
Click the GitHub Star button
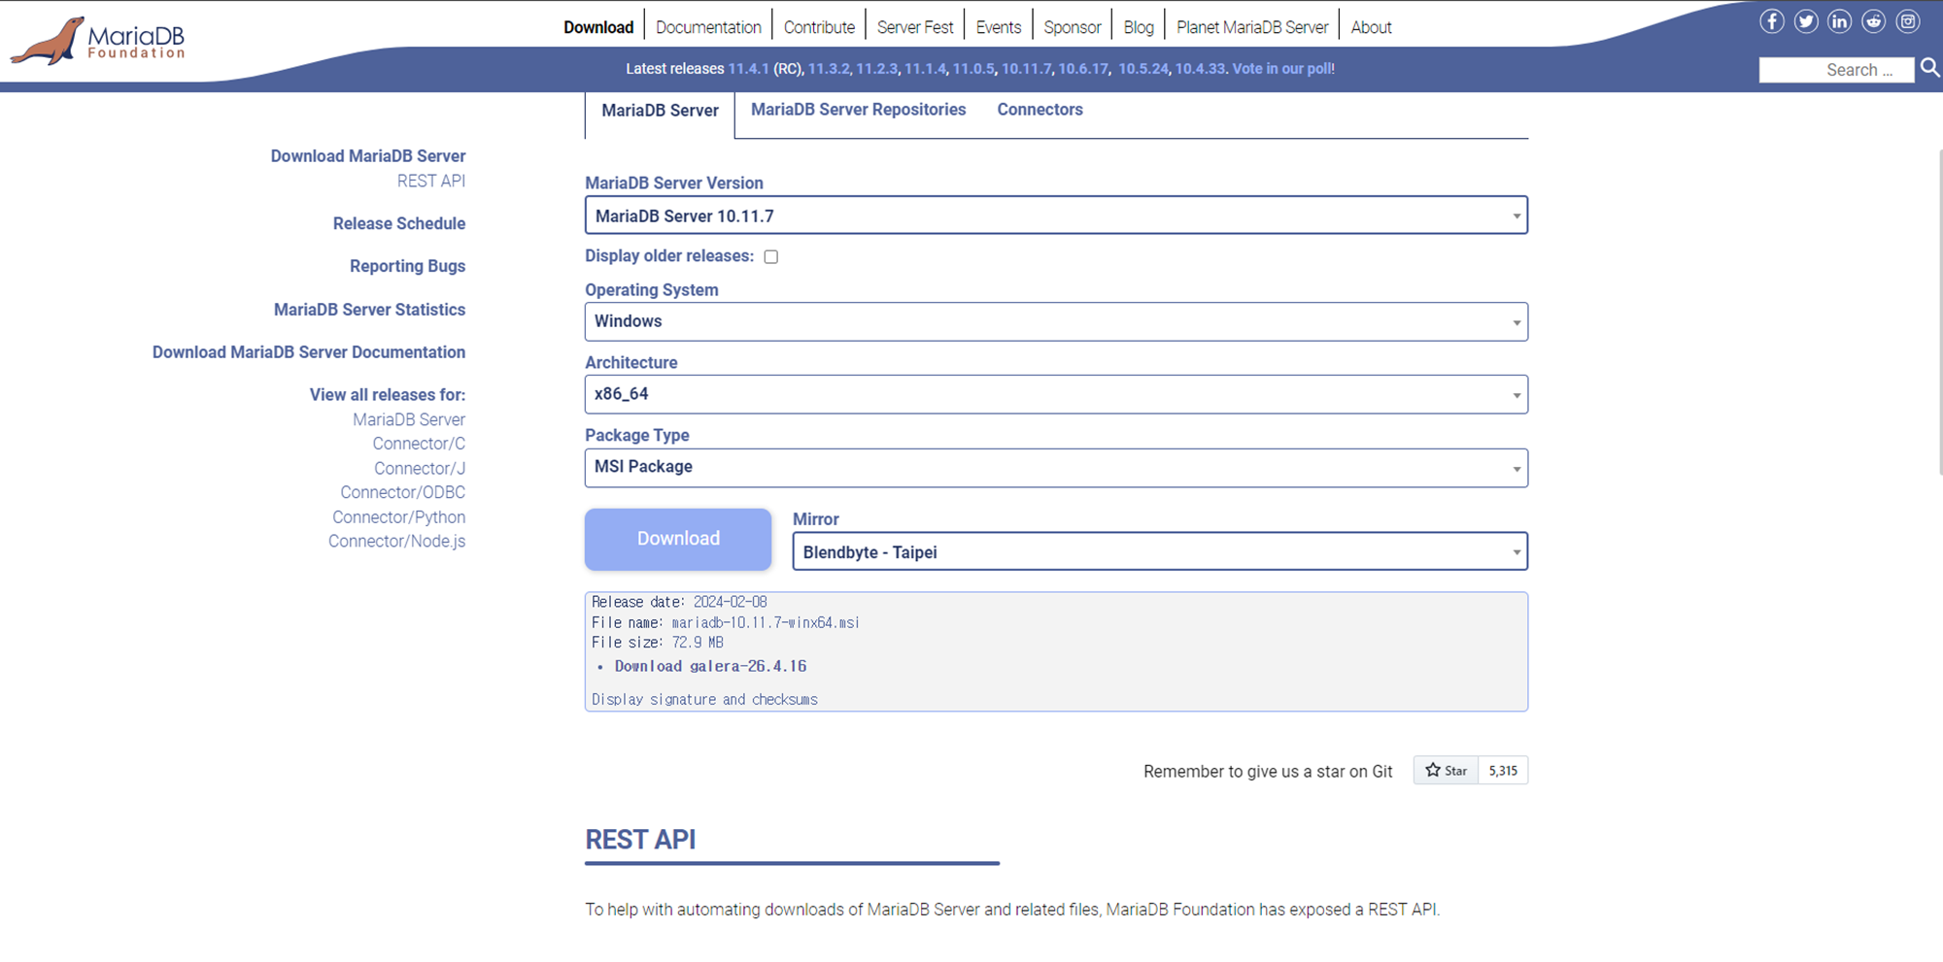click(1446, 771)
